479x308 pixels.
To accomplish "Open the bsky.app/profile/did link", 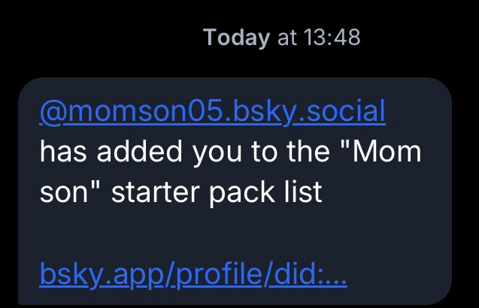I will 193,277.
